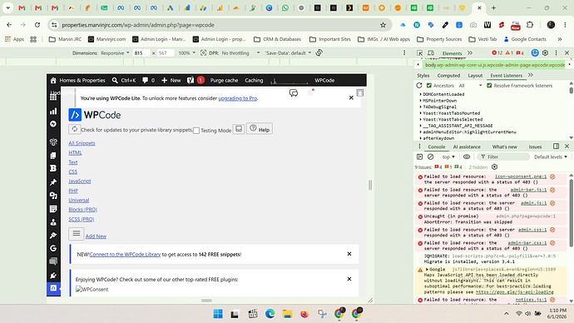This screenshot has width=574, height=323.
Task: Switch to the Layout tab
Action: 475,76
